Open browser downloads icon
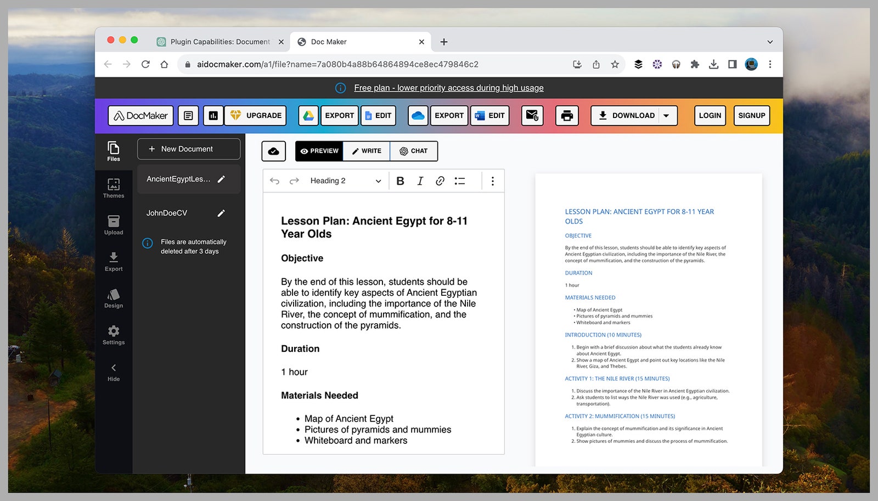 coord(713,64)
